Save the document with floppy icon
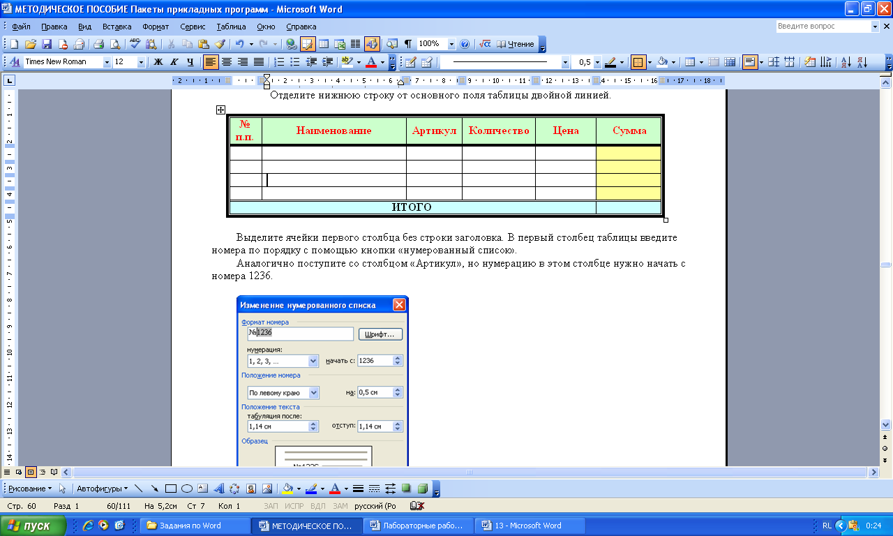Image resolution: width=893 pixels, height=536 pixels. pyautogui.click(x=47, y=44)
